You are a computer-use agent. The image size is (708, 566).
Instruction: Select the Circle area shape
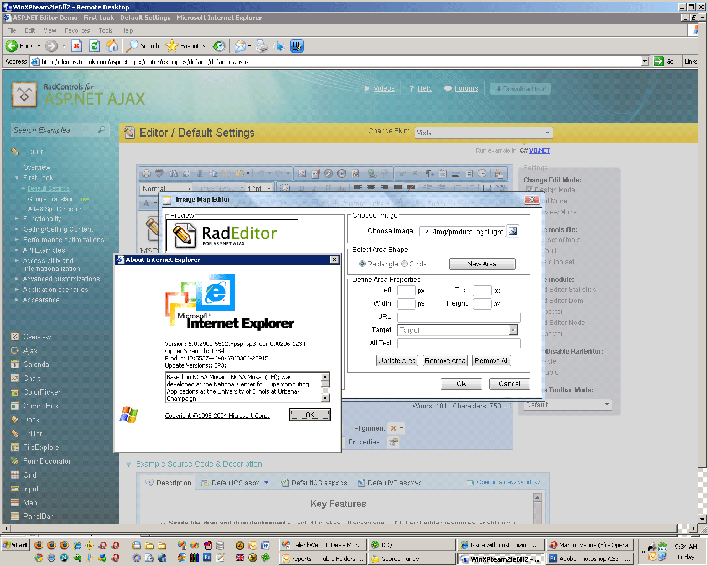[404, 264]
